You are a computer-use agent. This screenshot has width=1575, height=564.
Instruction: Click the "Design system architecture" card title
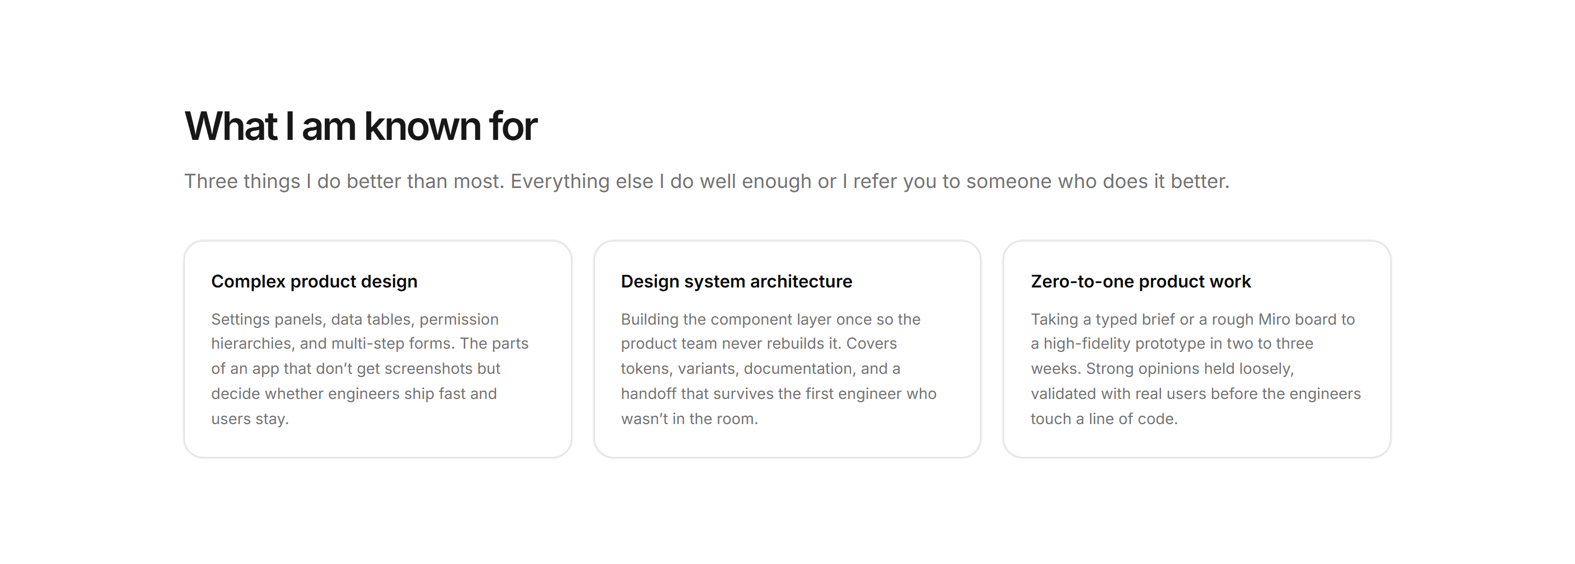[736, 281]
